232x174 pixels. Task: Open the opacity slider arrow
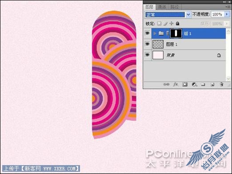(x=227, y=14)
